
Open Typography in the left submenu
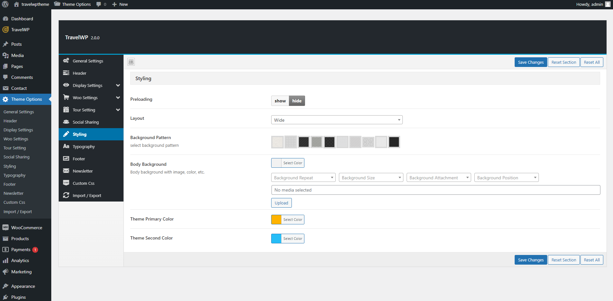pyautogui.click(x=15, y=175)
